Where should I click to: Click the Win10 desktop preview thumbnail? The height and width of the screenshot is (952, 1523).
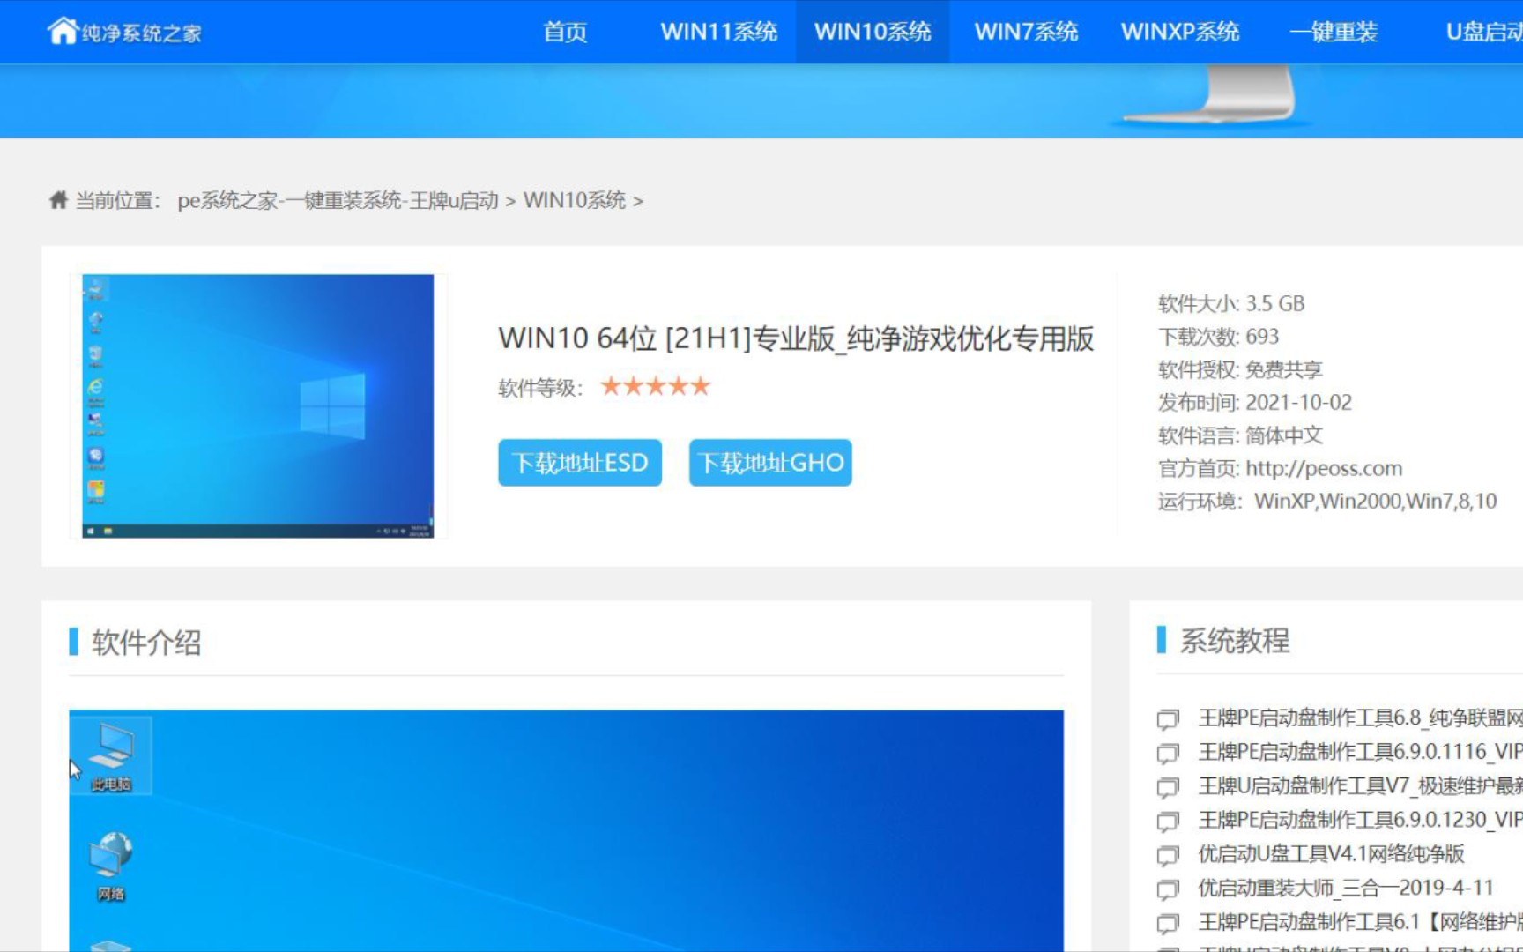tap(256, 405)
